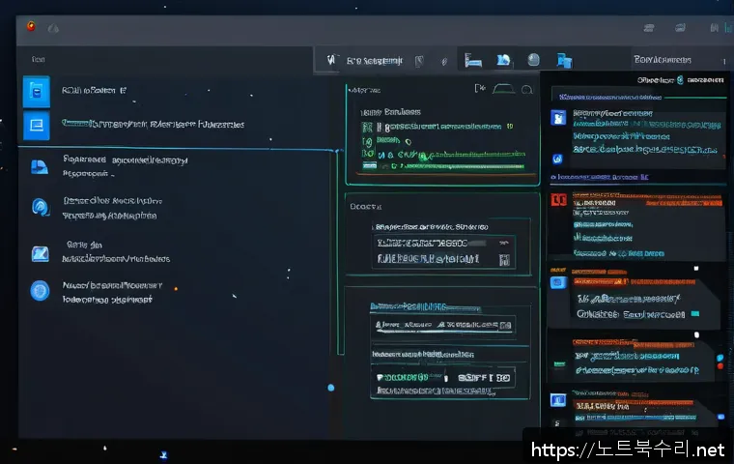Screen dimensions: 734x464
Task: Click the round blue globe icon in left list
Action: pos(40,290)
